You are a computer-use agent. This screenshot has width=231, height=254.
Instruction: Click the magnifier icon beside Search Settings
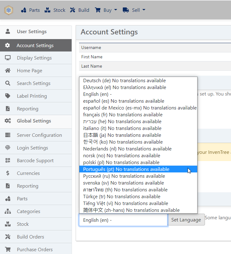[x=8, y=83]
